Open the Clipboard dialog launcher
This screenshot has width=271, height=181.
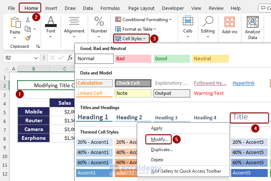coord(38,46)
